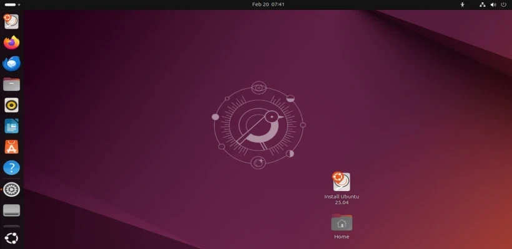Click the "Home" label under folder

coord(342,237)
